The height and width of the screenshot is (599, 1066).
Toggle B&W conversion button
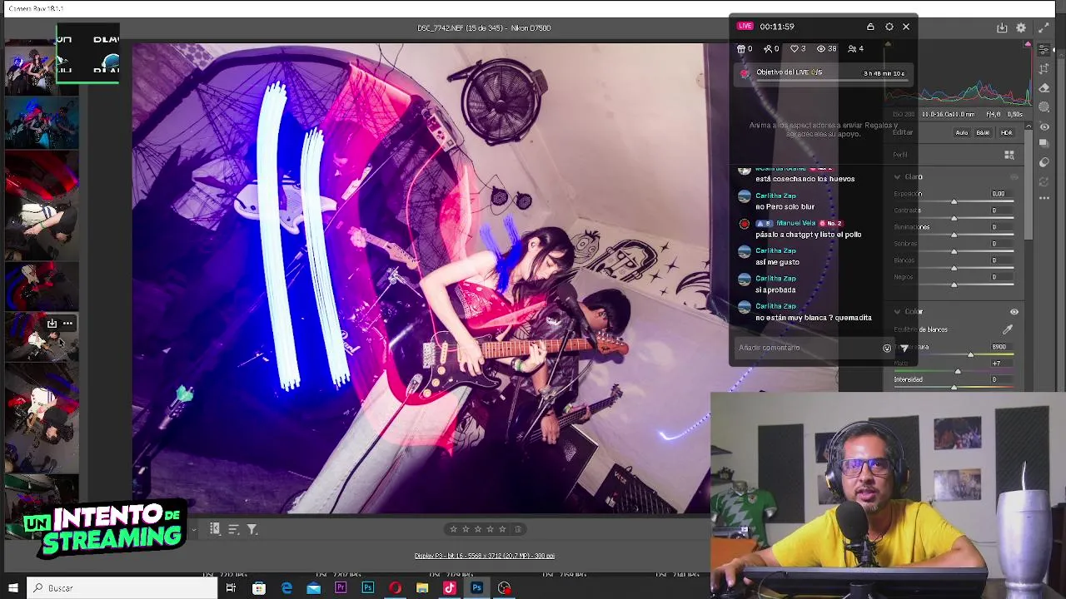[983, 133]
